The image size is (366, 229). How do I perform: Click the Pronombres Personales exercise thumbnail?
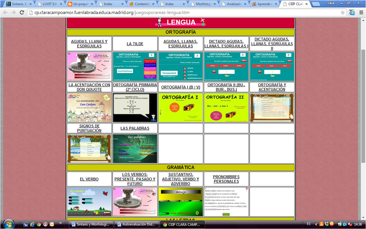[226, 202]
